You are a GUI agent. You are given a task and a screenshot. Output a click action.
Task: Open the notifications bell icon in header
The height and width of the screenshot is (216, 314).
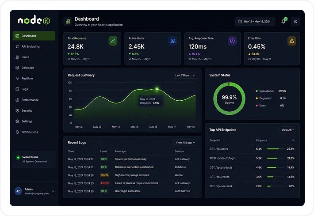(283, 21)
